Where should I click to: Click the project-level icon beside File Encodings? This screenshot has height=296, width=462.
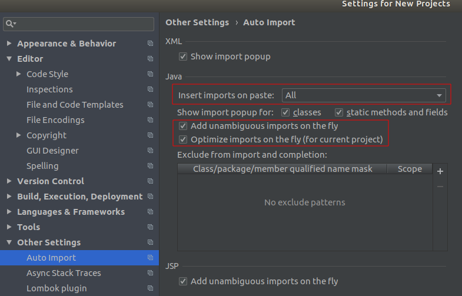coord(150,120)
